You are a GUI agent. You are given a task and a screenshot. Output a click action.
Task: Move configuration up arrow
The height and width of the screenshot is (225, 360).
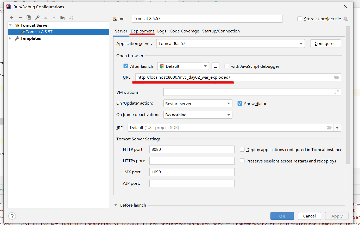click(x=46, y=18)
